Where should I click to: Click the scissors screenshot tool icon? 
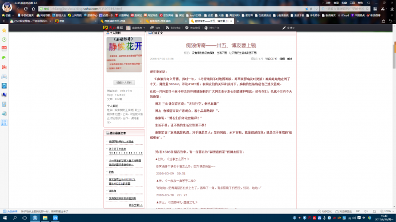[383, 9]
